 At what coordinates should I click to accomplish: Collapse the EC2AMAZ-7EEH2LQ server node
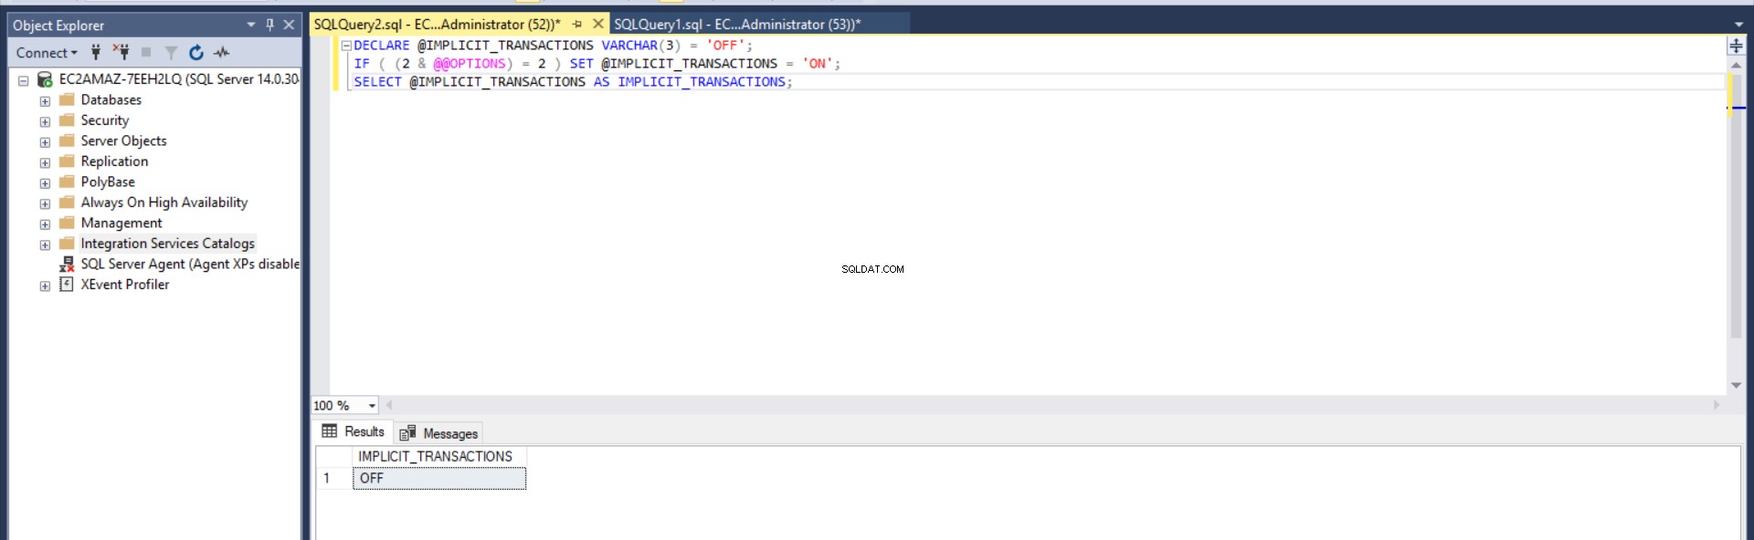pyautogui.click(x=24, y=80)
